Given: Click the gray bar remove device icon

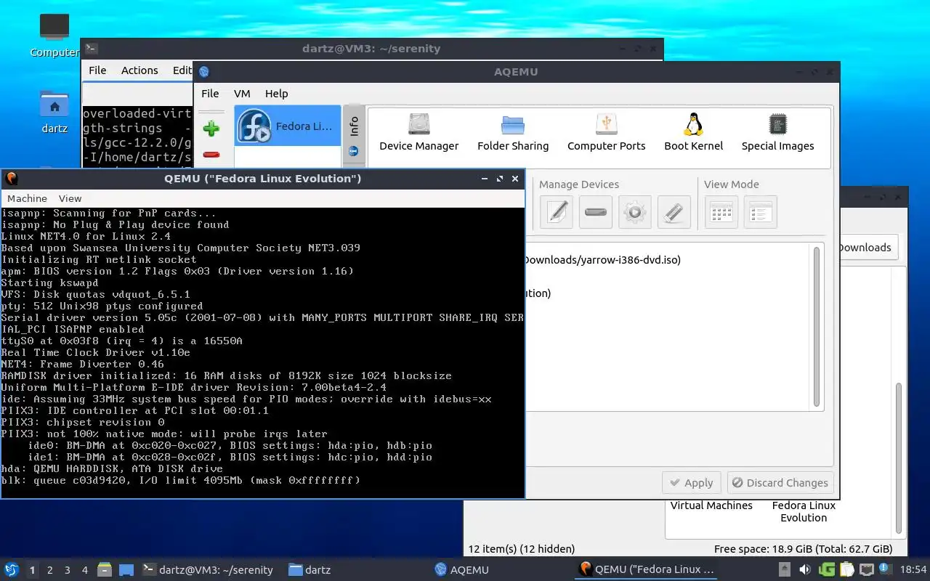Looking at the screenshot, I should point(596,212).
